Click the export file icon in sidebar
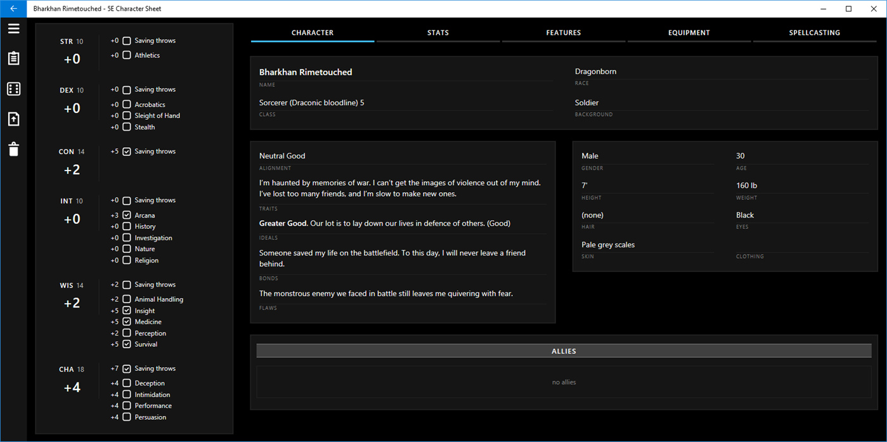 (x=13, y=119)
